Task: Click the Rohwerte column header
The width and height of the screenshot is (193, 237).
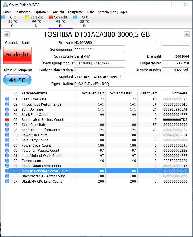Action: 174,93
